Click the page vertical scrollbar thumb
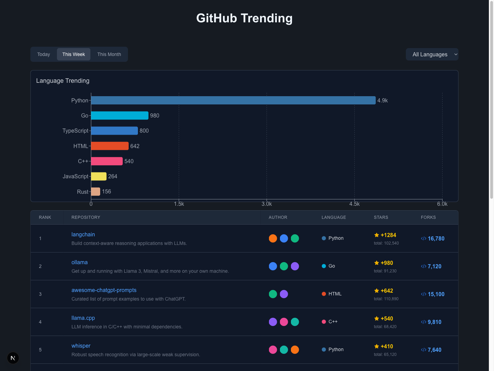Image resolution: width=494 pixels, height=371 pixels. 492,100
